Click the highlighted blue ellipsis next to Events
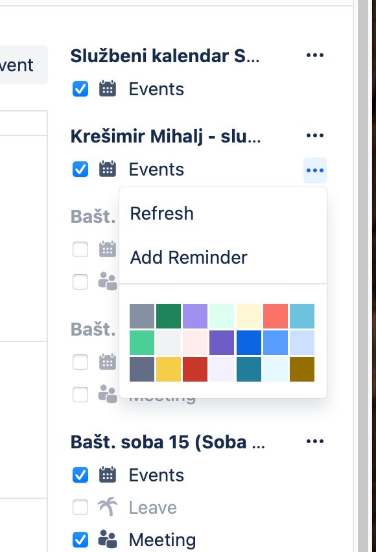376x552 pixels. tap(315, 169)
